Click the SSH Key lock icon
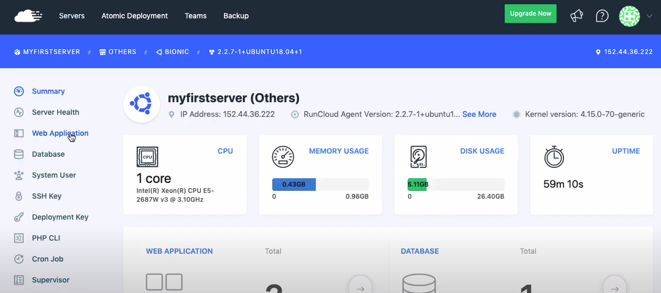661x293 pixels. [19, 196]
